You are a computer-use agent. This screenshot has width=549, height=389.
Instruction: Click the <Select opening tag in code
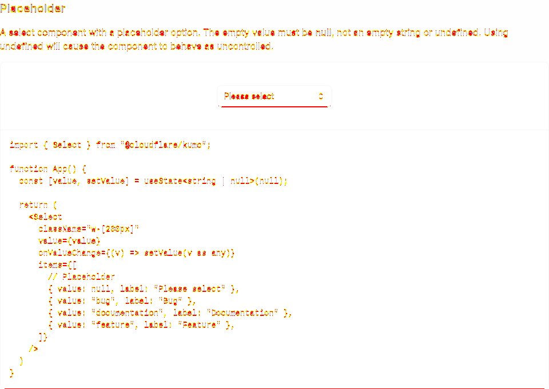point(46,217)
